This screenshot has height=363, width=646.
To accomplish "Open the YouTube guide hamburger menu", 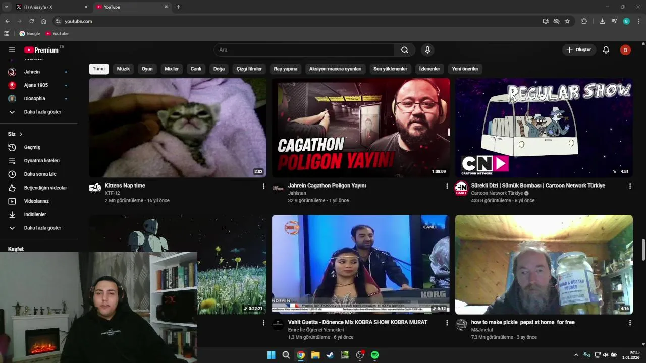I will click(x=12, y=50).
